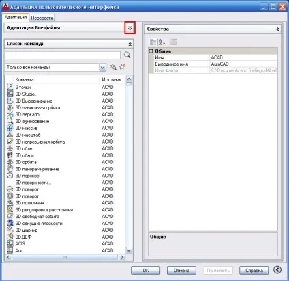Screen dimensions: 289x281
Task: Select icon of 3D непрерывная орбита
Action: pyautogui.click(x=10, y=142)
